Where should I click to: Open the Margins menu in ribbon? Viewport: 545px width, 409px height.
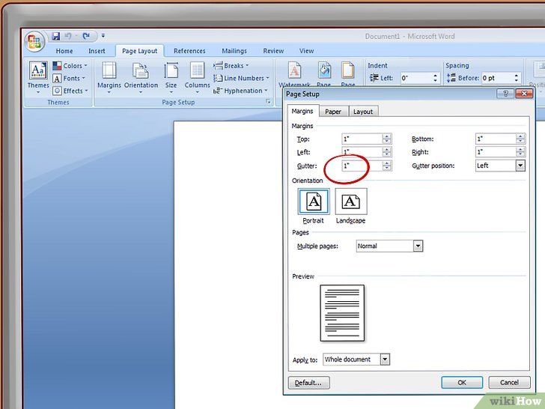tap(109, 78)
